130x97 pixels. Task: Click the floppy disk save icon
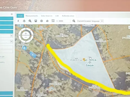[36, 21]
